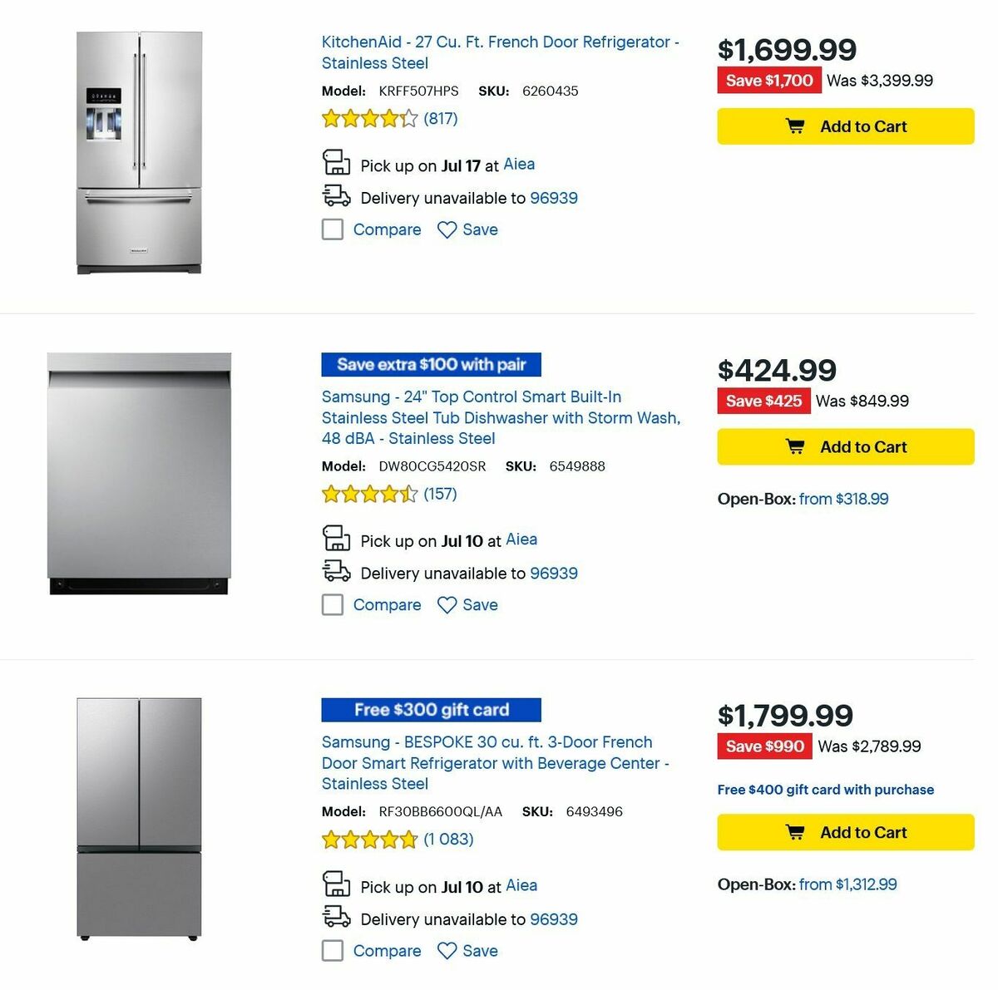
Task: Add the Samsung dishwasher to cart
Action: click(x=845, y=446)
